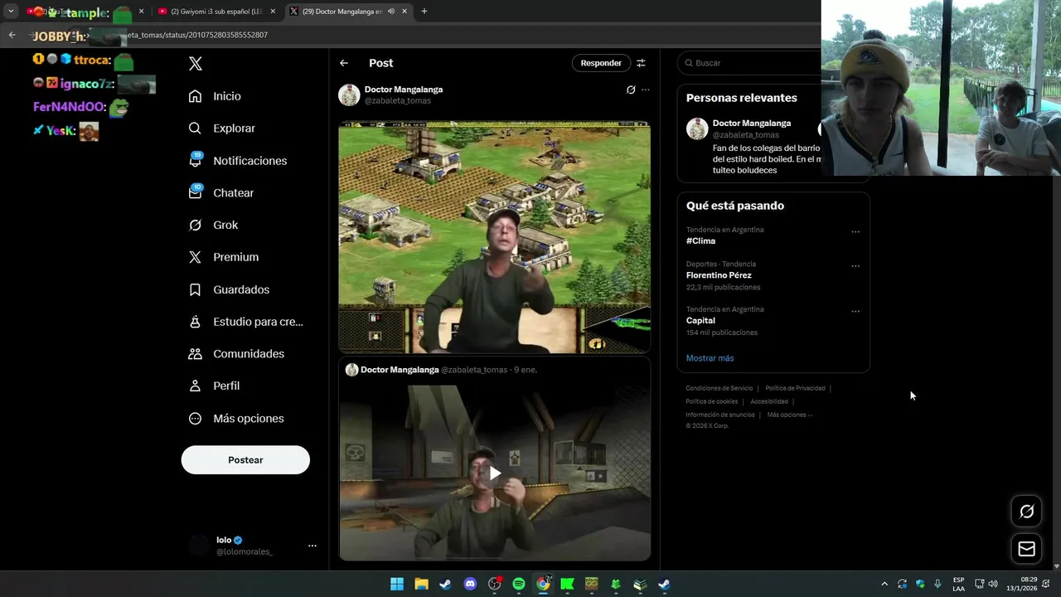Open Doctor Mangalanga in Personas relevantes
The image size is (1061, 597).
[x=752, y=123]
